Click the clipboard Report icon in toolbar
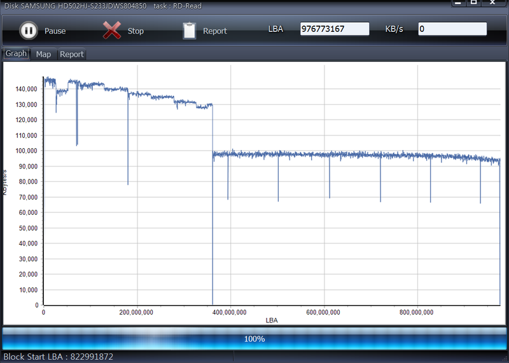 [x=189, y=31]
